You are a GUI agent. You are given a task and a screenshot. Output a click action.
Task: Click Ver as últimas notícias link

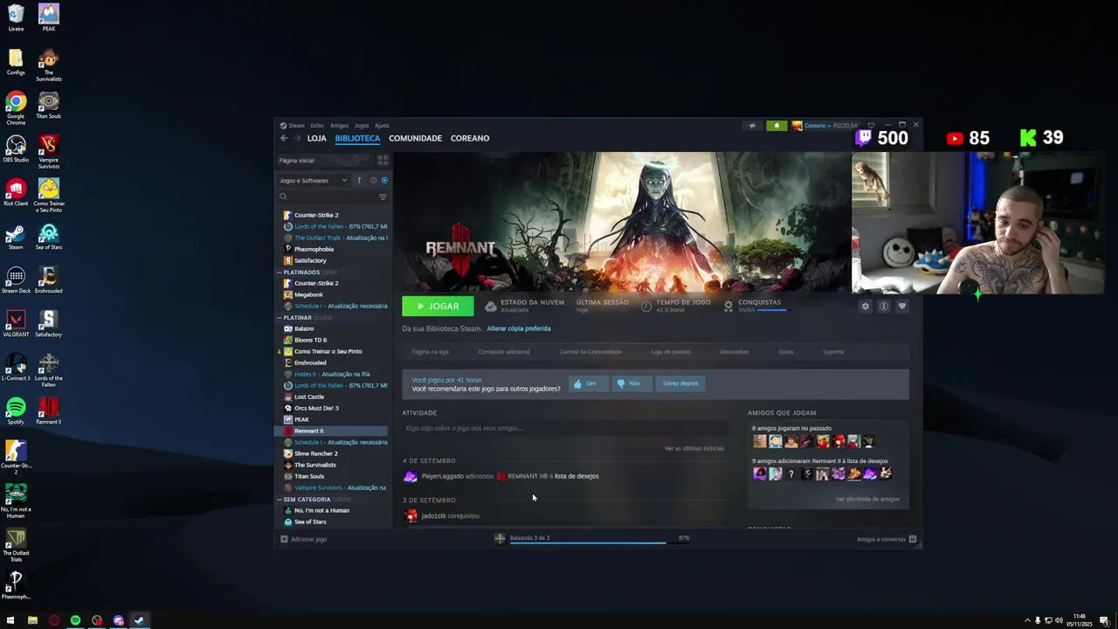tap(694, 448)
